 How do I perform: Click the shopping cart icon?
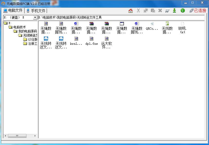[167, 10]
